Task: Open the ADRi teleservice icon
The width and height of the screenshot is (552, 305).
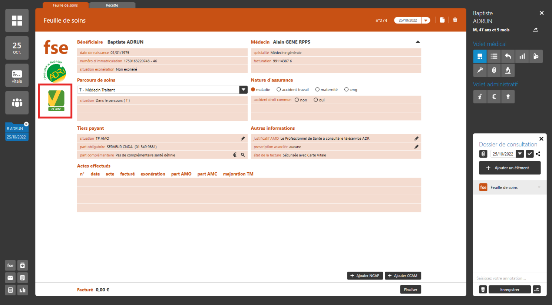Action: [56, 72]
